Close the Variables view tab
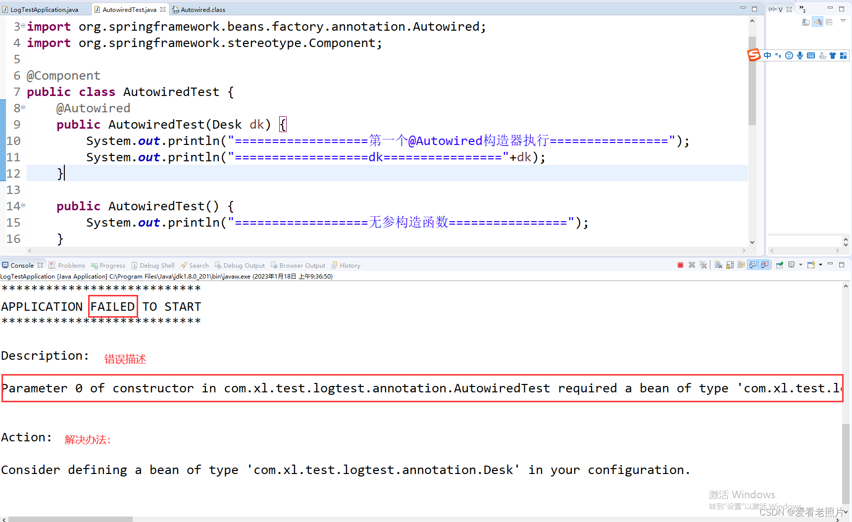The width and height of the screenshot is (852, 522). click(x=789, y=9)
